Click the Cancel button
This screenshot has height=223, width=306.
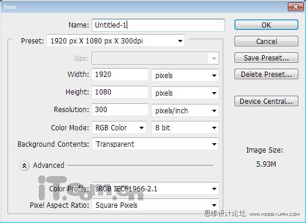coord(266,41)
